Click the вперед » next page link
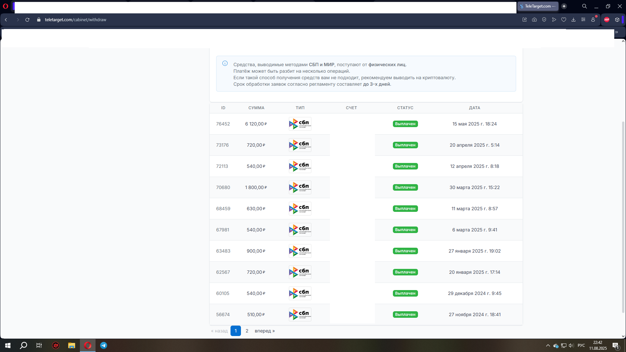 [x=264, y=331]
